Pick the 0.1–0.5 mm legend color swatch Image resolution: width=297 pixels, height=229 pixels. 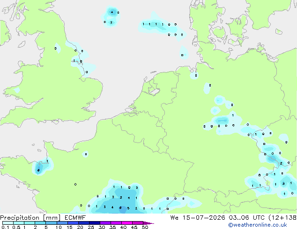click(x=8, y=223)
